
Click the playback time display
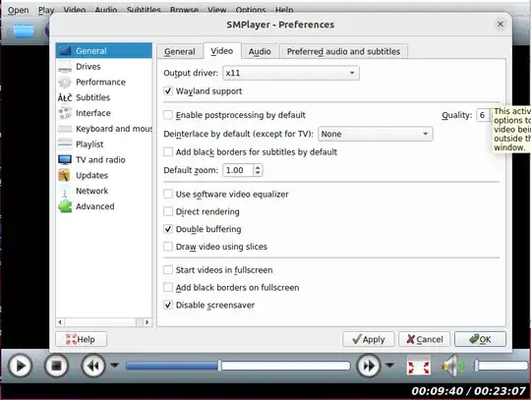pos(469,391)
